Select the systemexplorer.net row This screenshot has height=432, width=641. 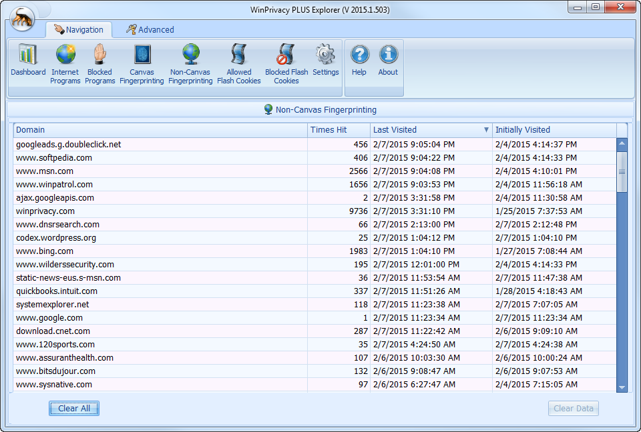[314, 305]
